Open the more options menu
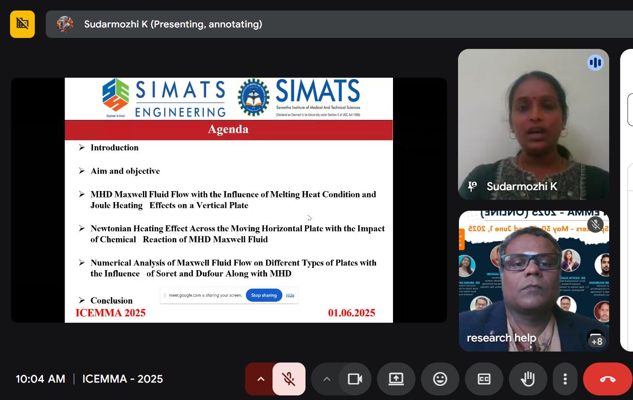 pyautogui.click(x=565, y=379)
